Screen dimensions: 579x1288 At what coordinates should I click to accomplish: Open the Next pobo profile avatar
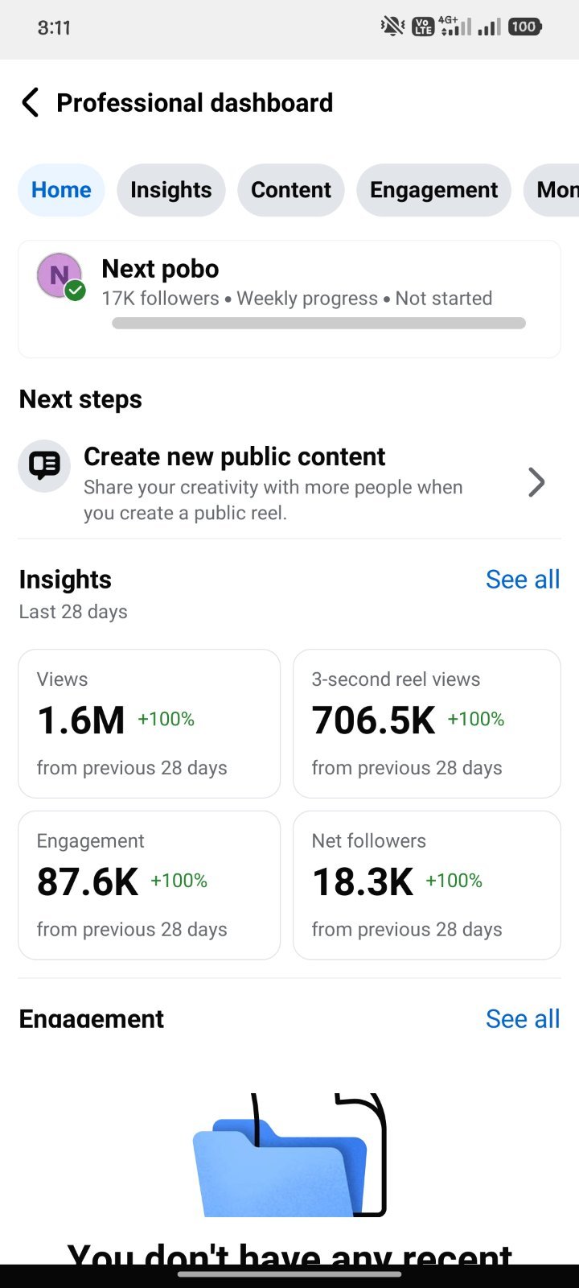60,276
